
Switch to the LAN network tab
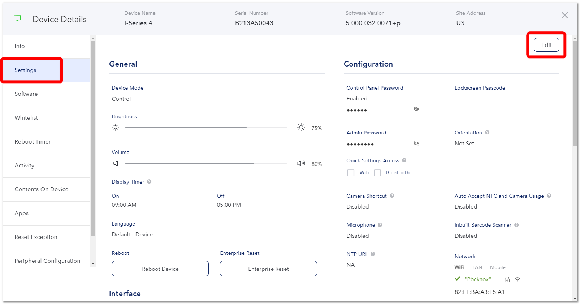[477, 267]
